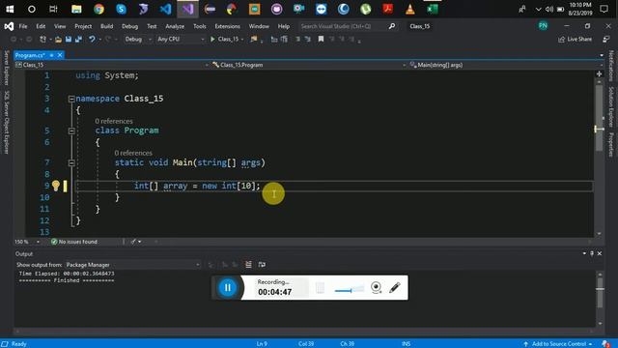Open the Class_15 project navigation dropdown
Image resolution: width=618 pixels, height=348 pixels.
pos(112,65)
